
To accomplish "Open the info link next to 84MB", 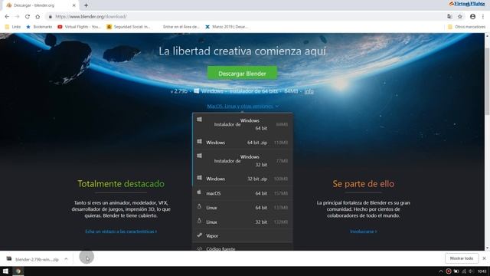I will coord(309,91).
